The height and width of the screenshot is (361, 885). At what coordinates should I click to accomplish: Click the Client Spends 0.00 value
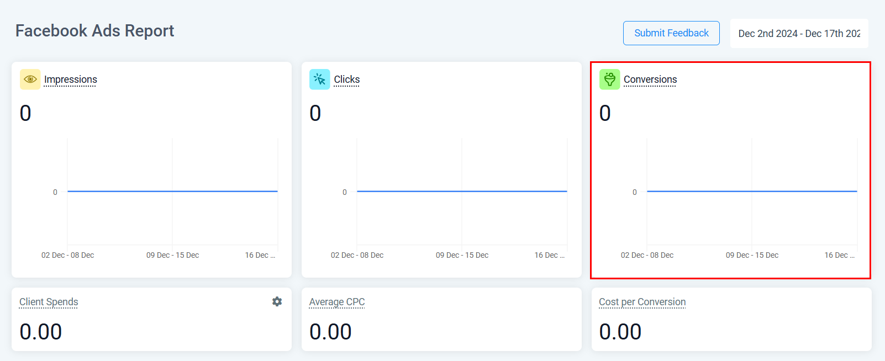pyautogui.click(x=40, y=332)
